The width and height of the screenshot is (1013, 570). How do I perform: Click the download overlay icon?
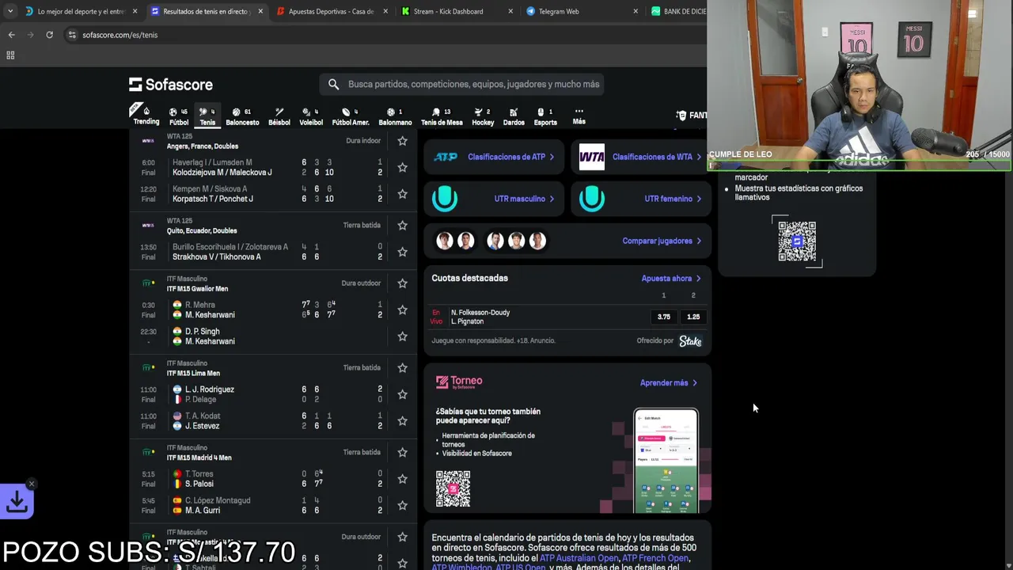point(17,502)
